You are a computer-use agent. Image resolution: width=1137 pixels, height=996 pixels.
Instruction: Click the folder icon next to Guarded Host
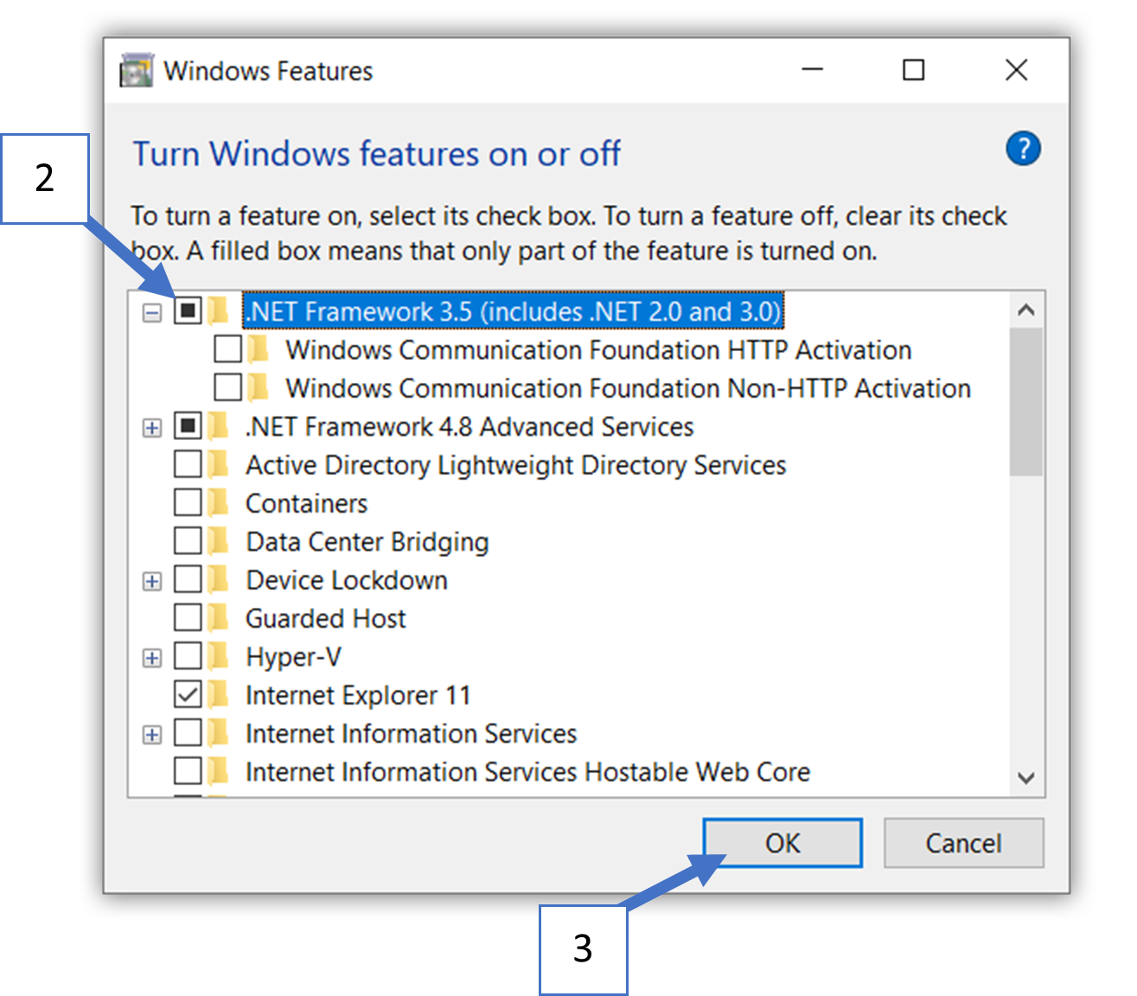pos(219,618)
